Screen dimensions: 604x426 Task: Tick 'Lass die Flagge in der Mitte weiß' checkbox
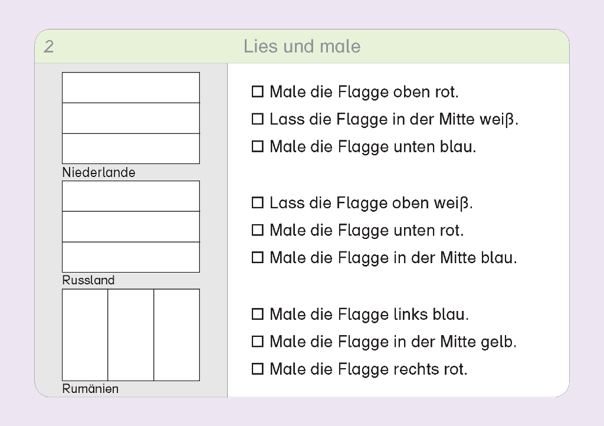[257, 119]
